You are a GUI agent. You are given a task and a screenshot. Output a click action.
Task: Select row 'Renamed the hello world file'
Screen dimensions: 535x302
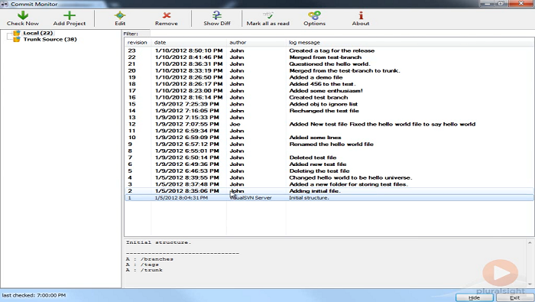[x=329, y=144]
